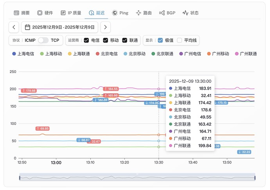The image size is (270, 190).
Task: Open date range picker 2025年12月9日
Action: 59,27
